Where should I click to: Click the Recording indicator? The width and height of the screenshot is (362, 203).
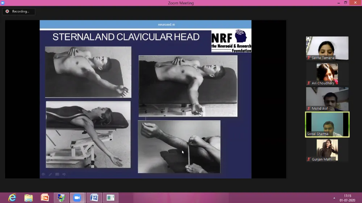[18, 12]
